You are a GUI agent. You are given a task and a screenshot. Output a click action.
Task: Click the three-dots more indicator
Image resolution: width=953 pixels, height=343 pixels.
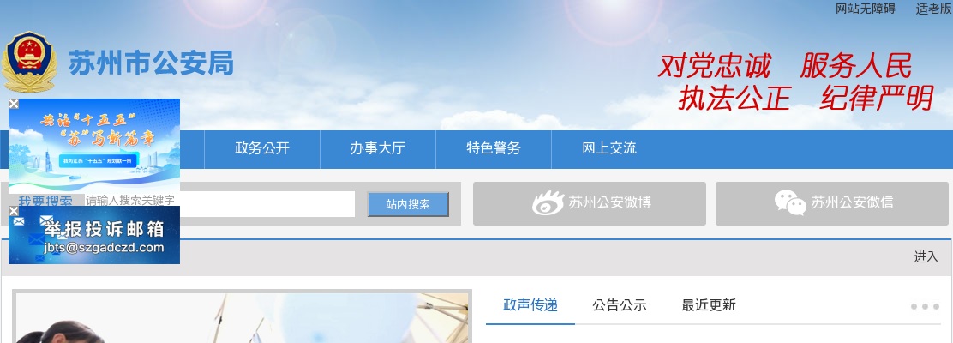[925, 306]
